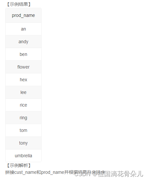148x180 pixels.
Task: Click the opening bracket before 示例结果
Action: [8, 4]
